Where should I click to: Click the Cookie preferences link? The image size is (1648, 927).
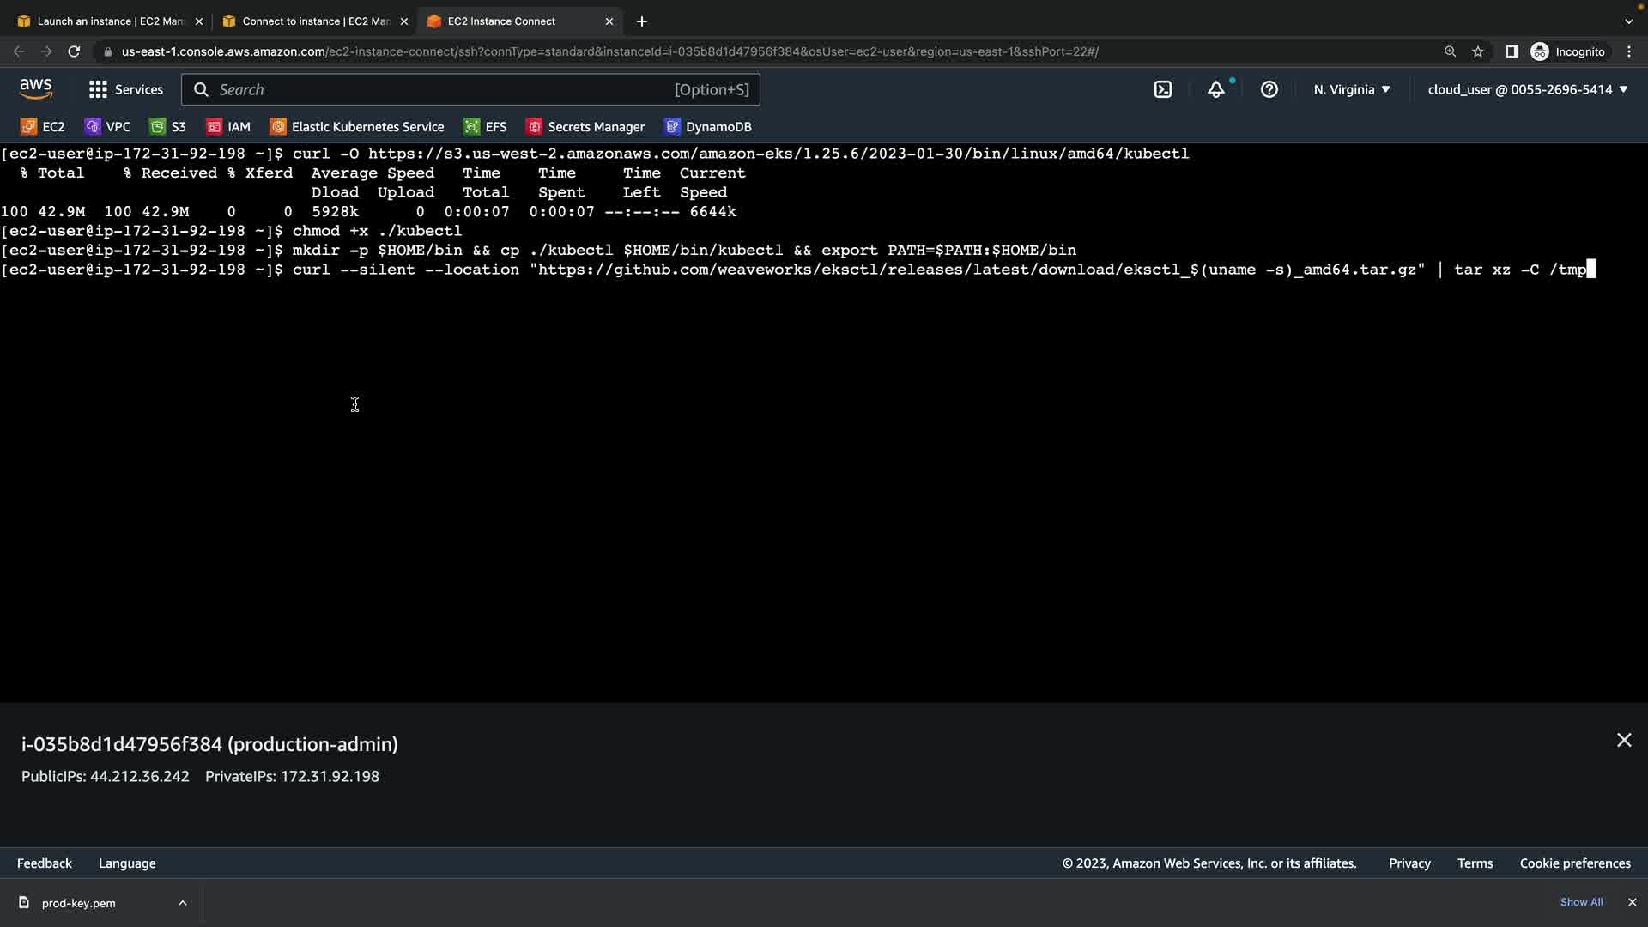click(1574, 863)
